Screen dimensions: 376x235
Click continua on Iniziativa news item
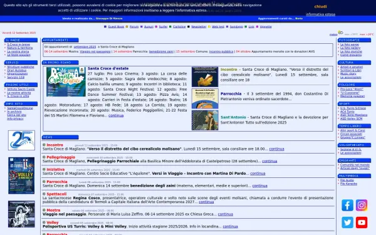(258, 174)
